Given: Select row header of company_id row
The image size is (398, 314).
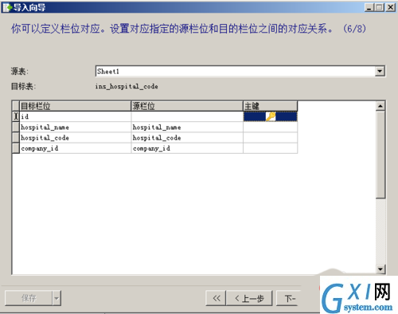Looking at the screenshot, I should (x=16, y=148).
